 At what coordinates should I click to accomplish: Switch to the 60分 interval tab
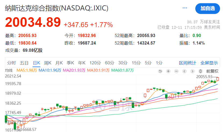click(109, 63)
